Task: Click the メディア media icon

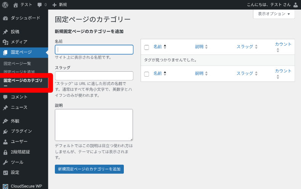Action: [5, 42]
